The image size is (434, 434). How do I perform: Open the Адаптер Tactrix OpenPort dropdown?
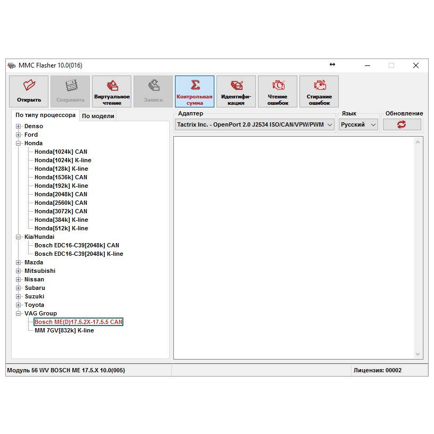[x=329, y=125]
